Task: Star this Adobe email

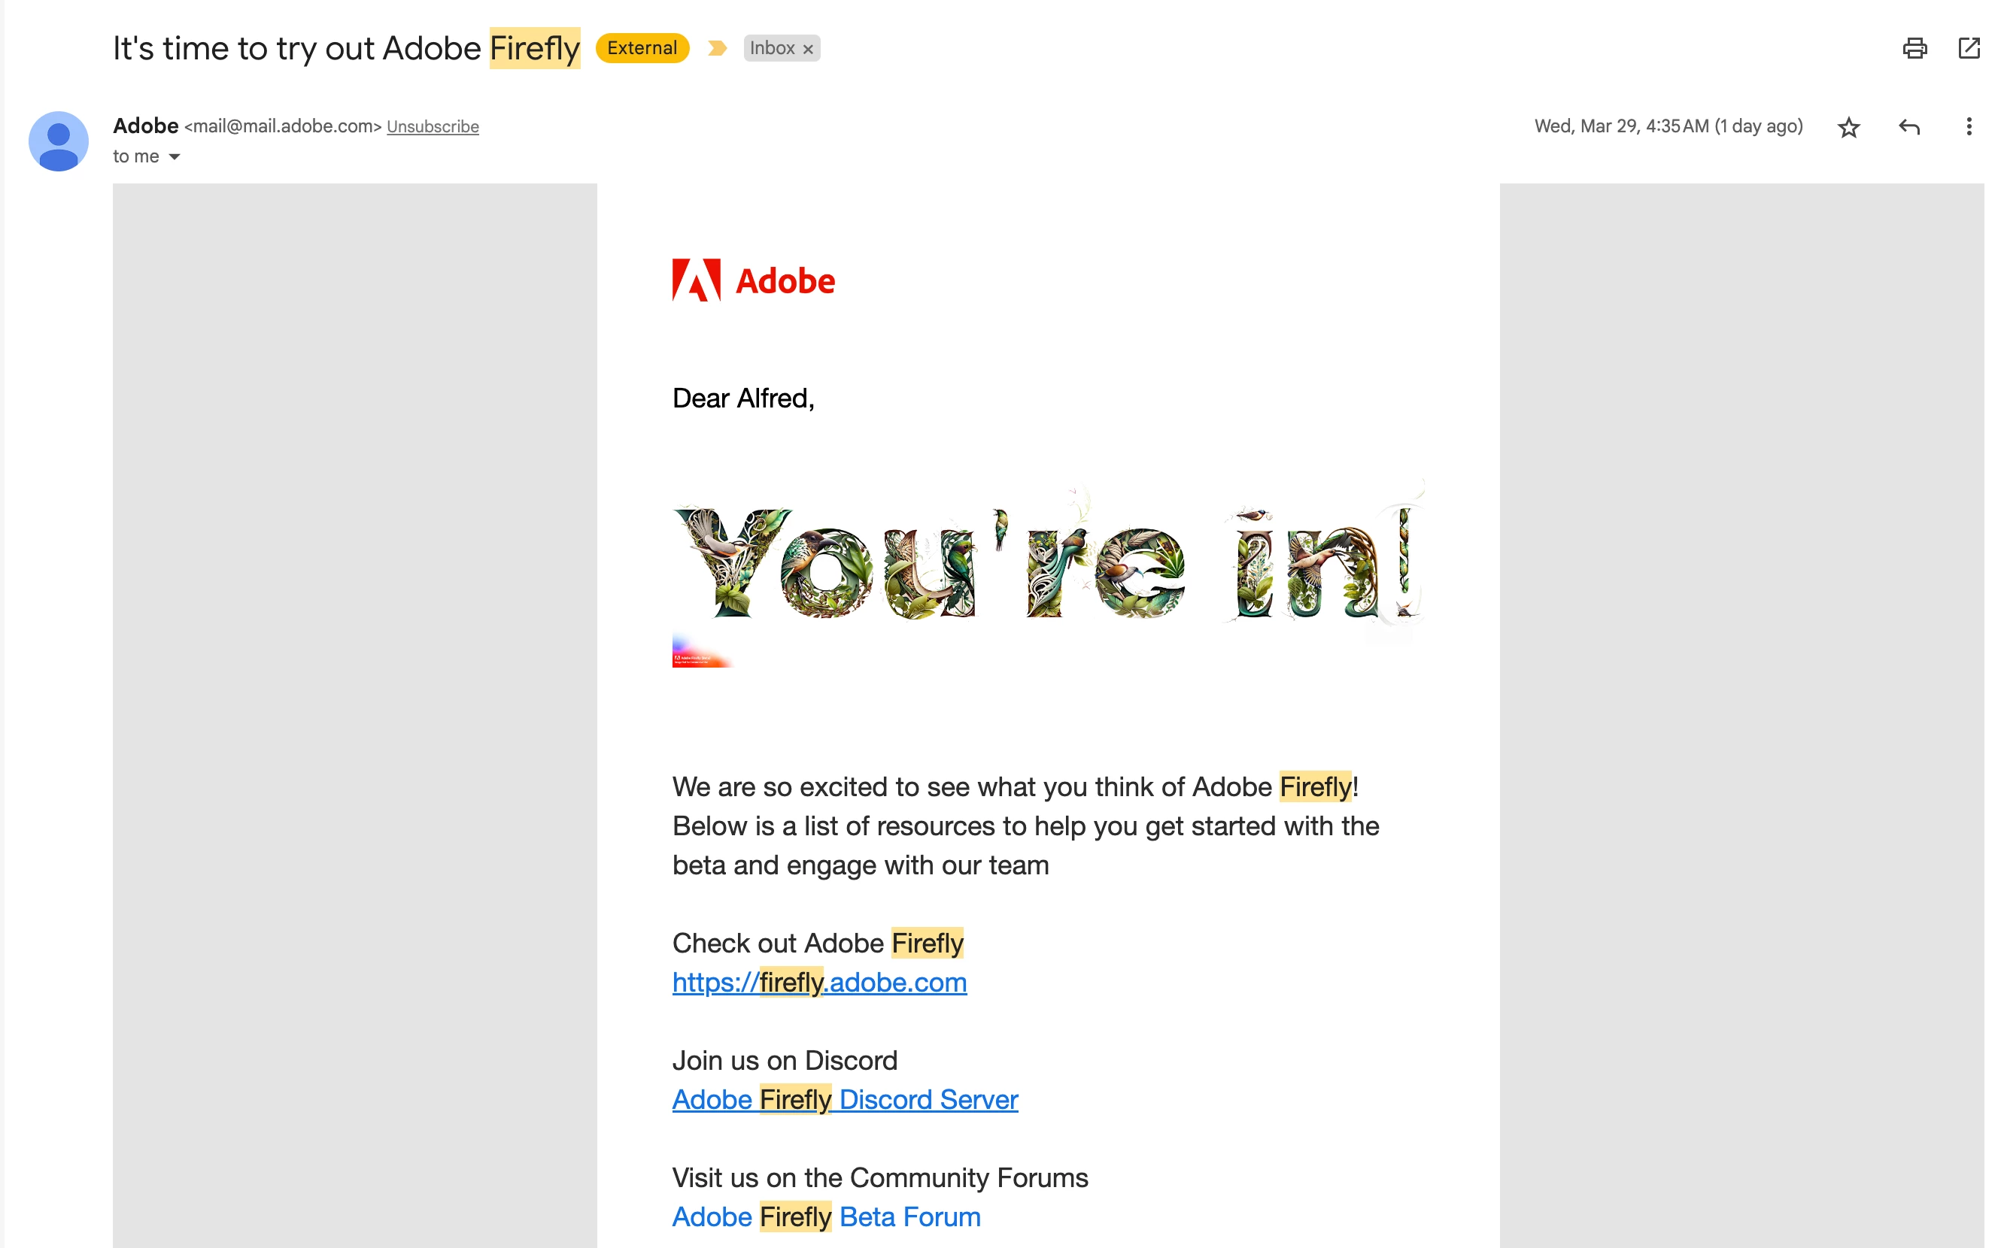Action: pyautogui.click(x=1848, y=127)
